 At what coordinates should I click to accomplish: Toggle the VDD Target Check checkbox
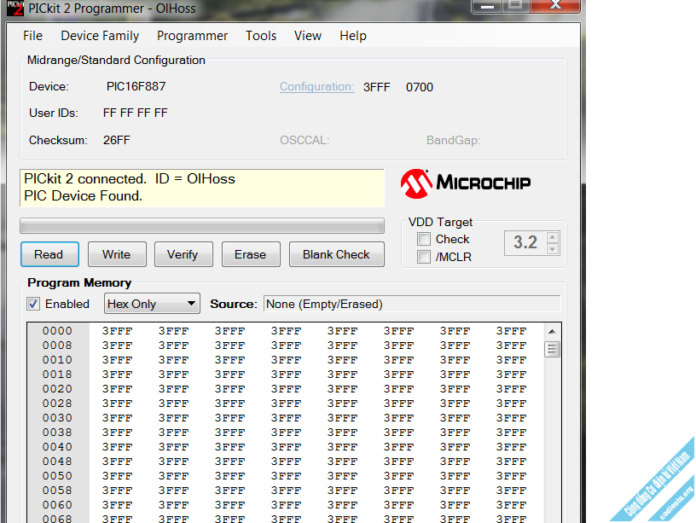(x=424, y=239)
